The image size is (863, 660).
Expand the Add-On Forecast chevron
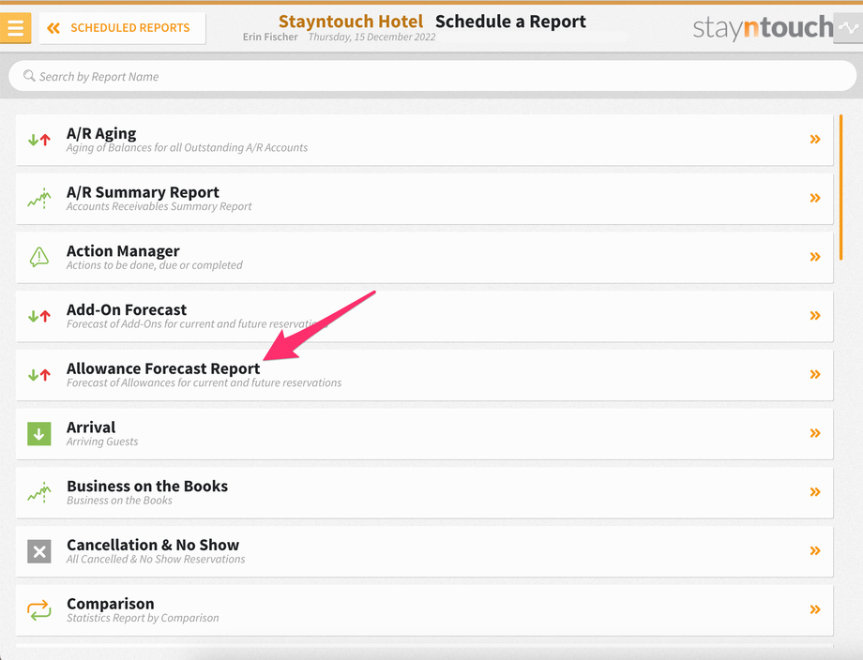815,316
